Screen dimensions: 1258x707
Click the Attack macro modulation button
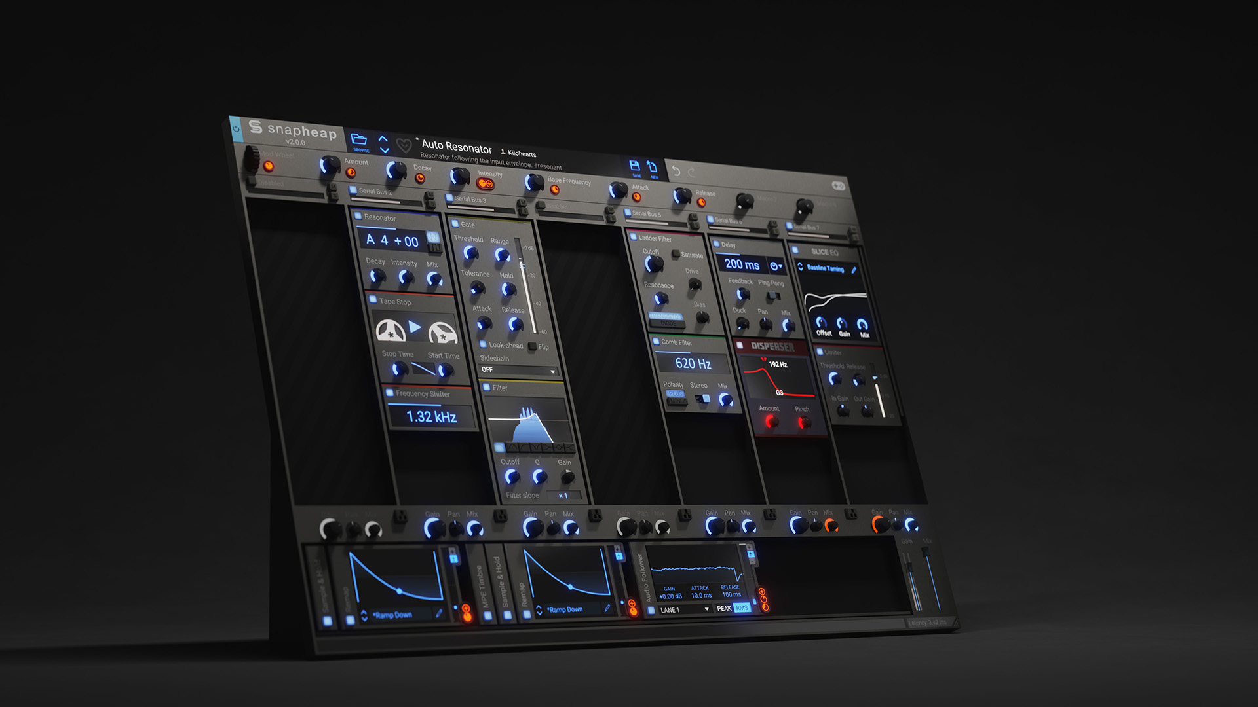point(636,196)
